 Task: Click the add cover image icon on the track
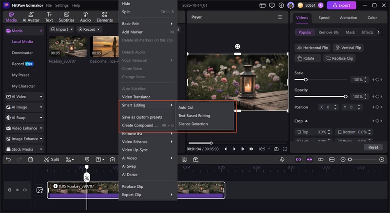coord(39,190)
